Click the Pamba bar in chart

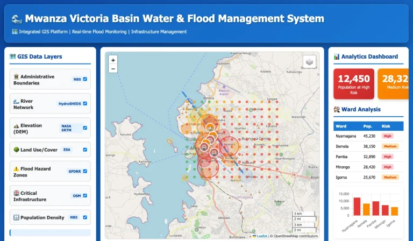point(376,208)
